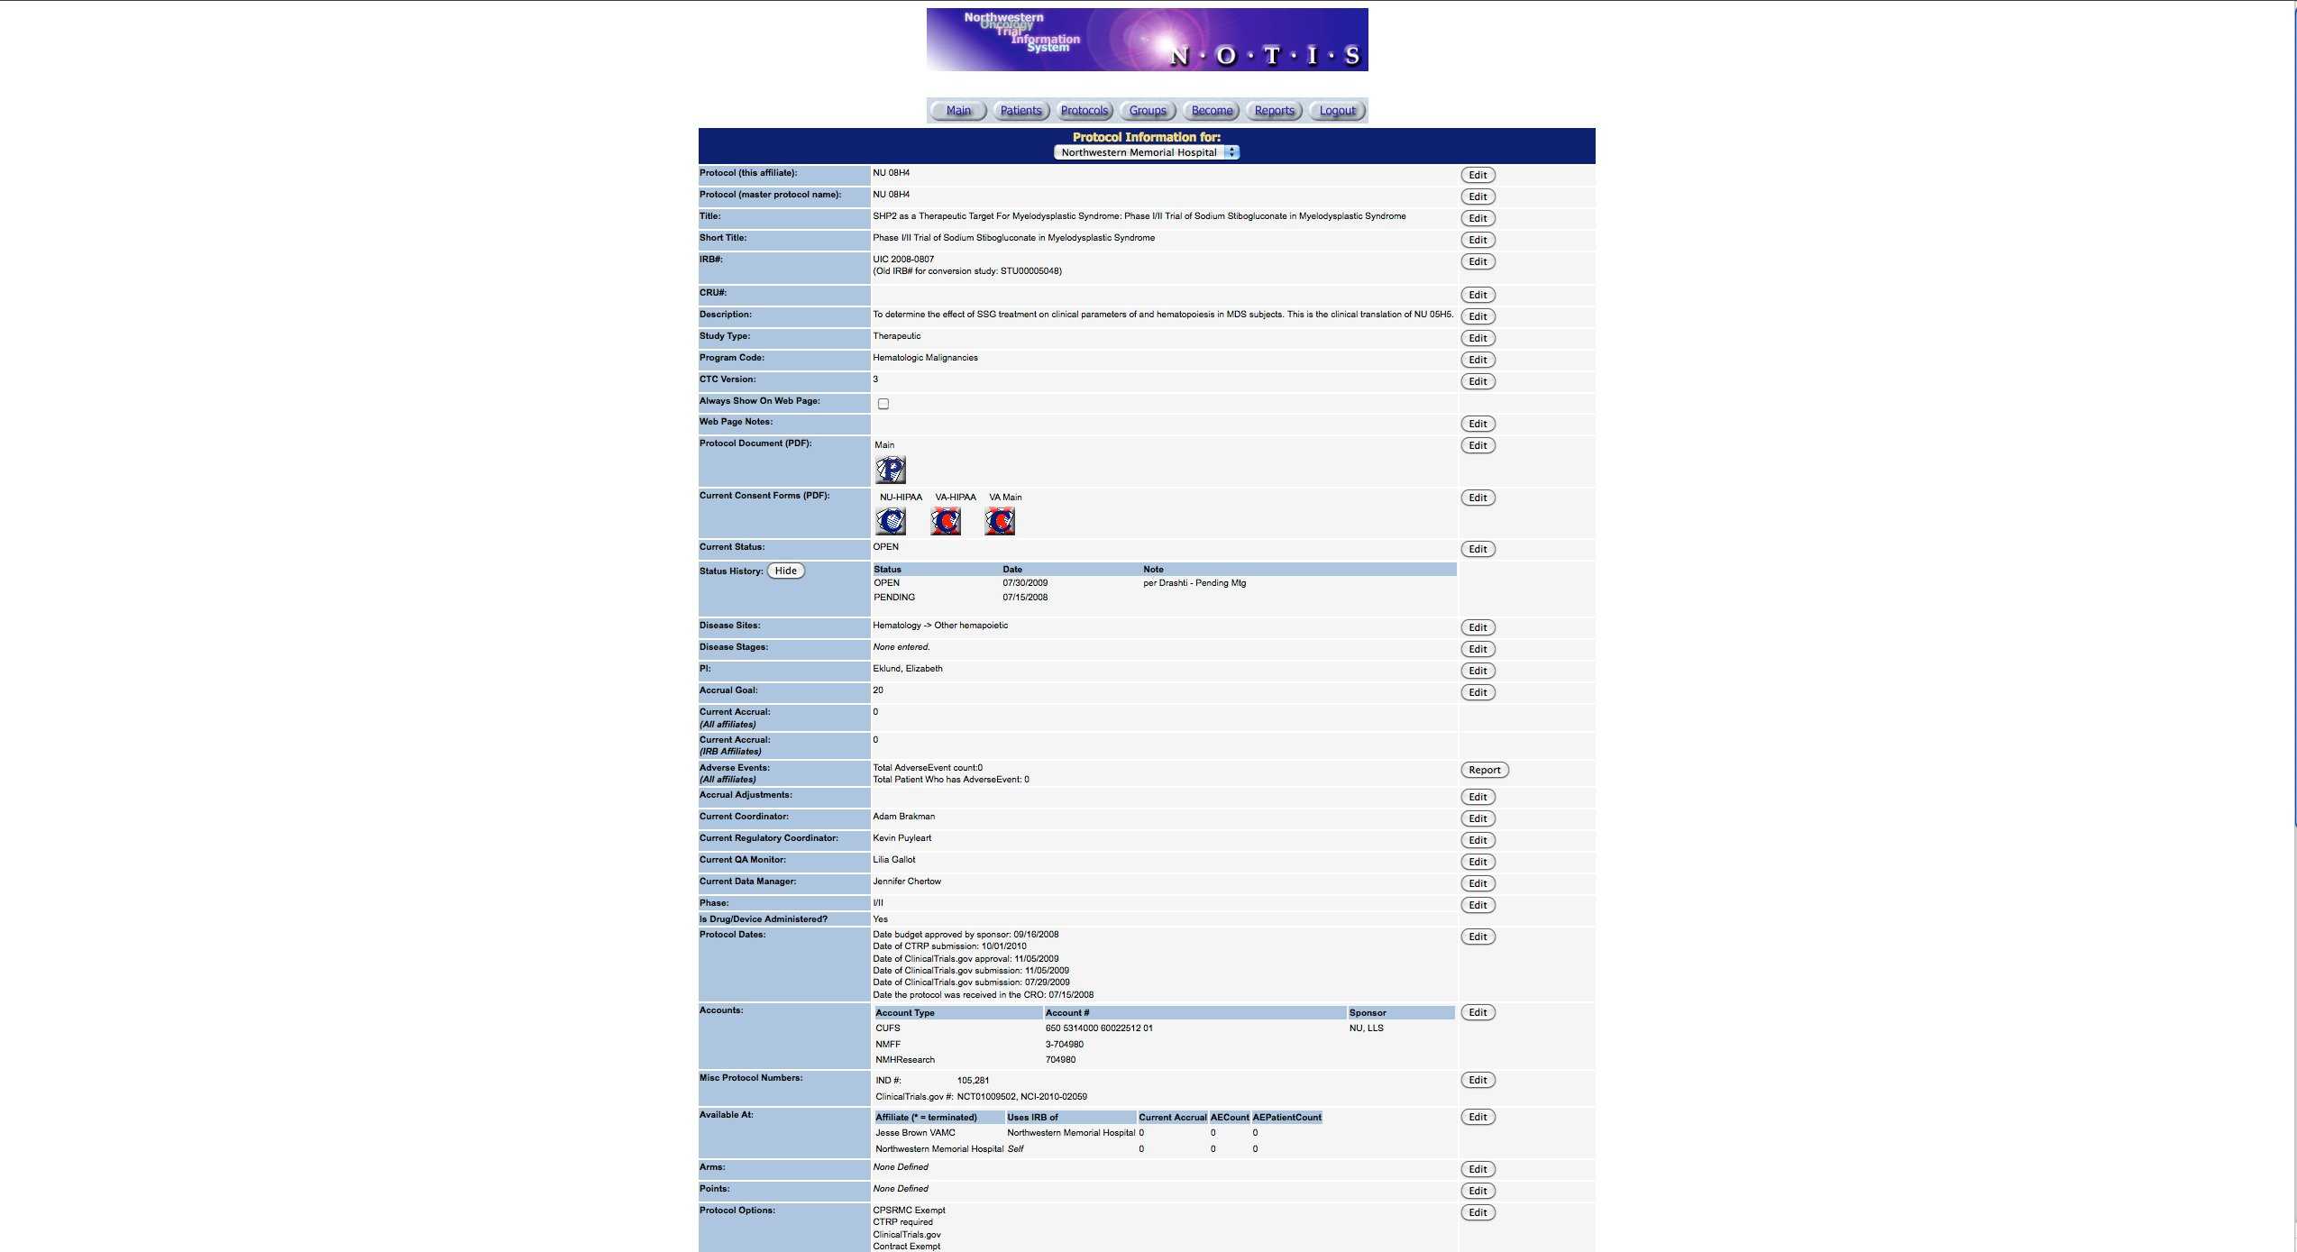Click the Reports menu tab
This screenshot has width=2297, height=1252.
click(1274, 109)
